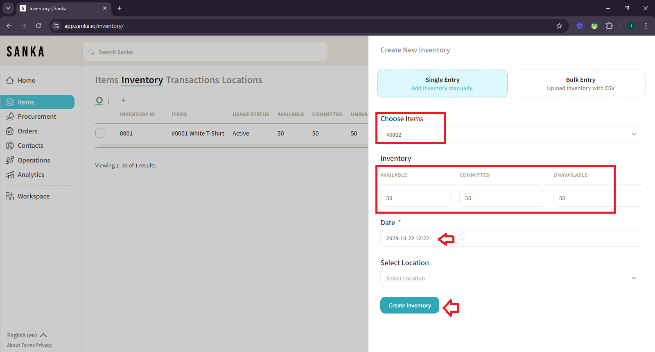Switch to the Locations tab

pyautogui.click(x=242, y=80)
